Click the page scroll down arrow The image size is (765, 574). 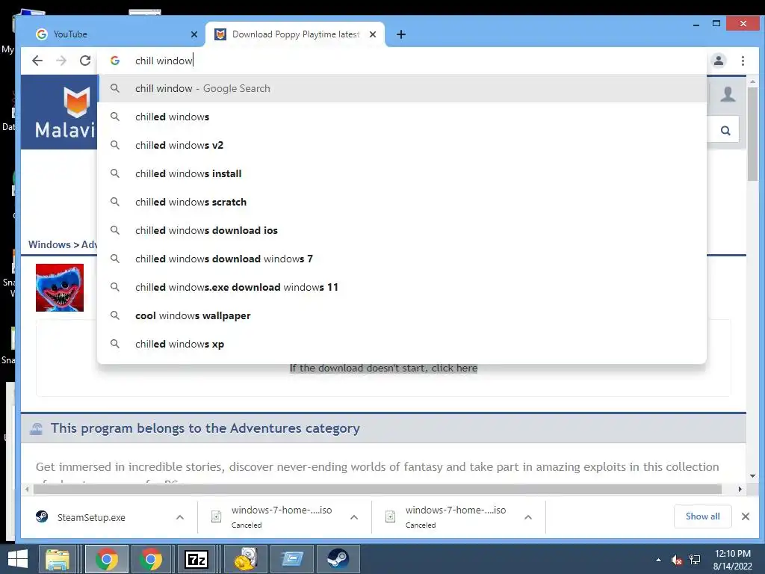(752, 475)
